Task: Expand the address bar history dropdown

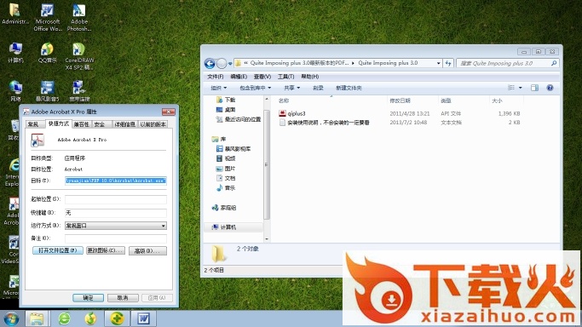Action: pyautogui.click(x=438, y=63)
